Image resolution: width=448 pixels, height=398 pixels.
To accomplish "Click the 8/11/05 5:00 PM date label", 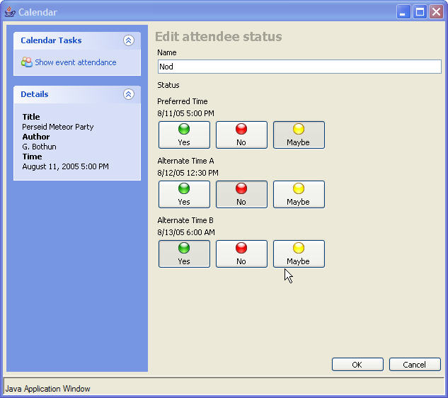I will tap(185, 113).
